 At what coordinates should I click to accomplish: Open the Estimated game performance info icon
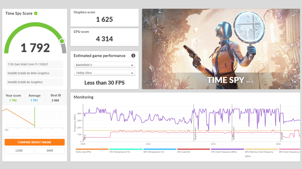click(133, 56)
